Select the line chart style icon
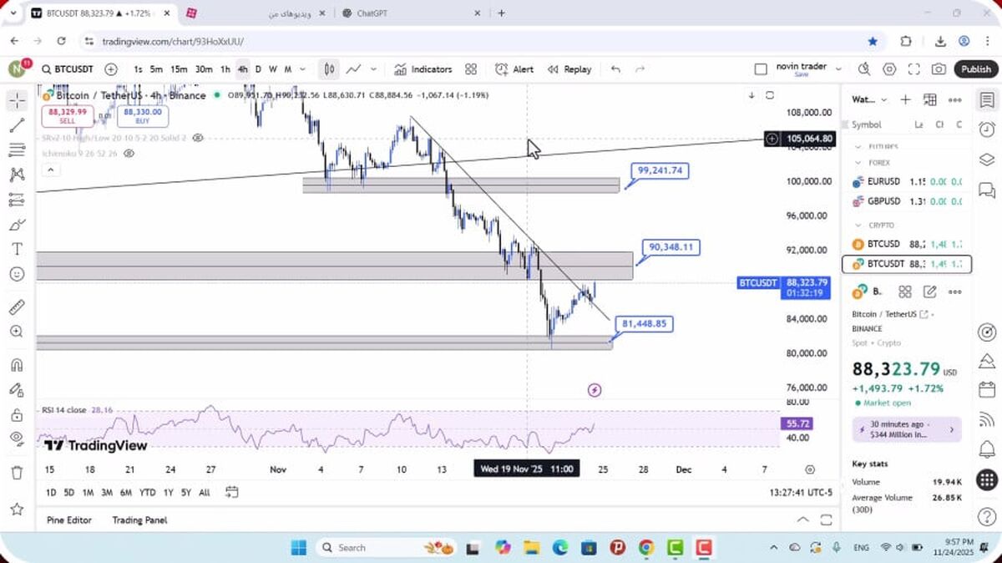Screen dimensions: 1002x563 (354, 69)
